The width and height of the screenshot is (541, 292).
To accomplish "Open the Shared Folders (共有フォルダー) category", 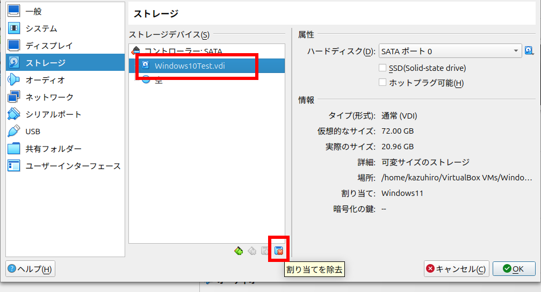I will (53, 149).
